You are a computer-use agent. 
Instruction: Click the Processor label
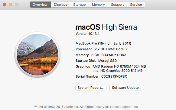point(84,49)
